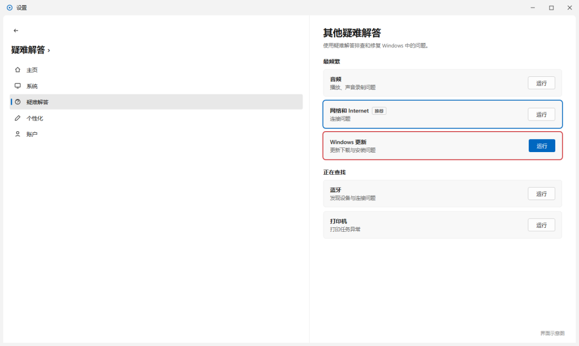Click the chevron next to 疑难解答 heading
This screenshot has height=346, width=579.
coord(49,50)
